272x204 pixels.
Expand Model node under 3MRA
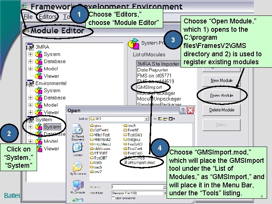pyautogui.click(x=30, y=69)
